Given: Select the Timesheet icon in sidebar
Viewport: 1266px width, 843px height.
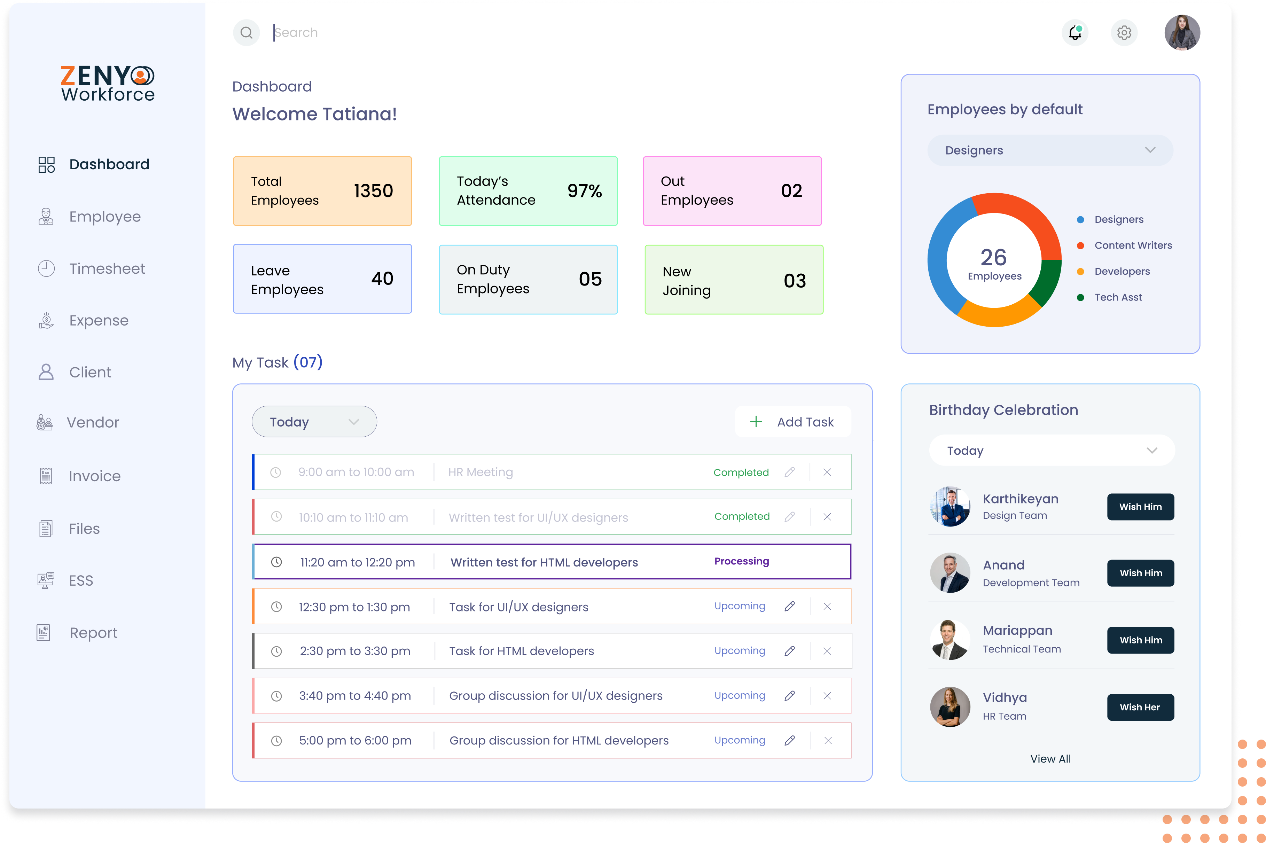Looking at the screenshot, I should click(46, 268).
